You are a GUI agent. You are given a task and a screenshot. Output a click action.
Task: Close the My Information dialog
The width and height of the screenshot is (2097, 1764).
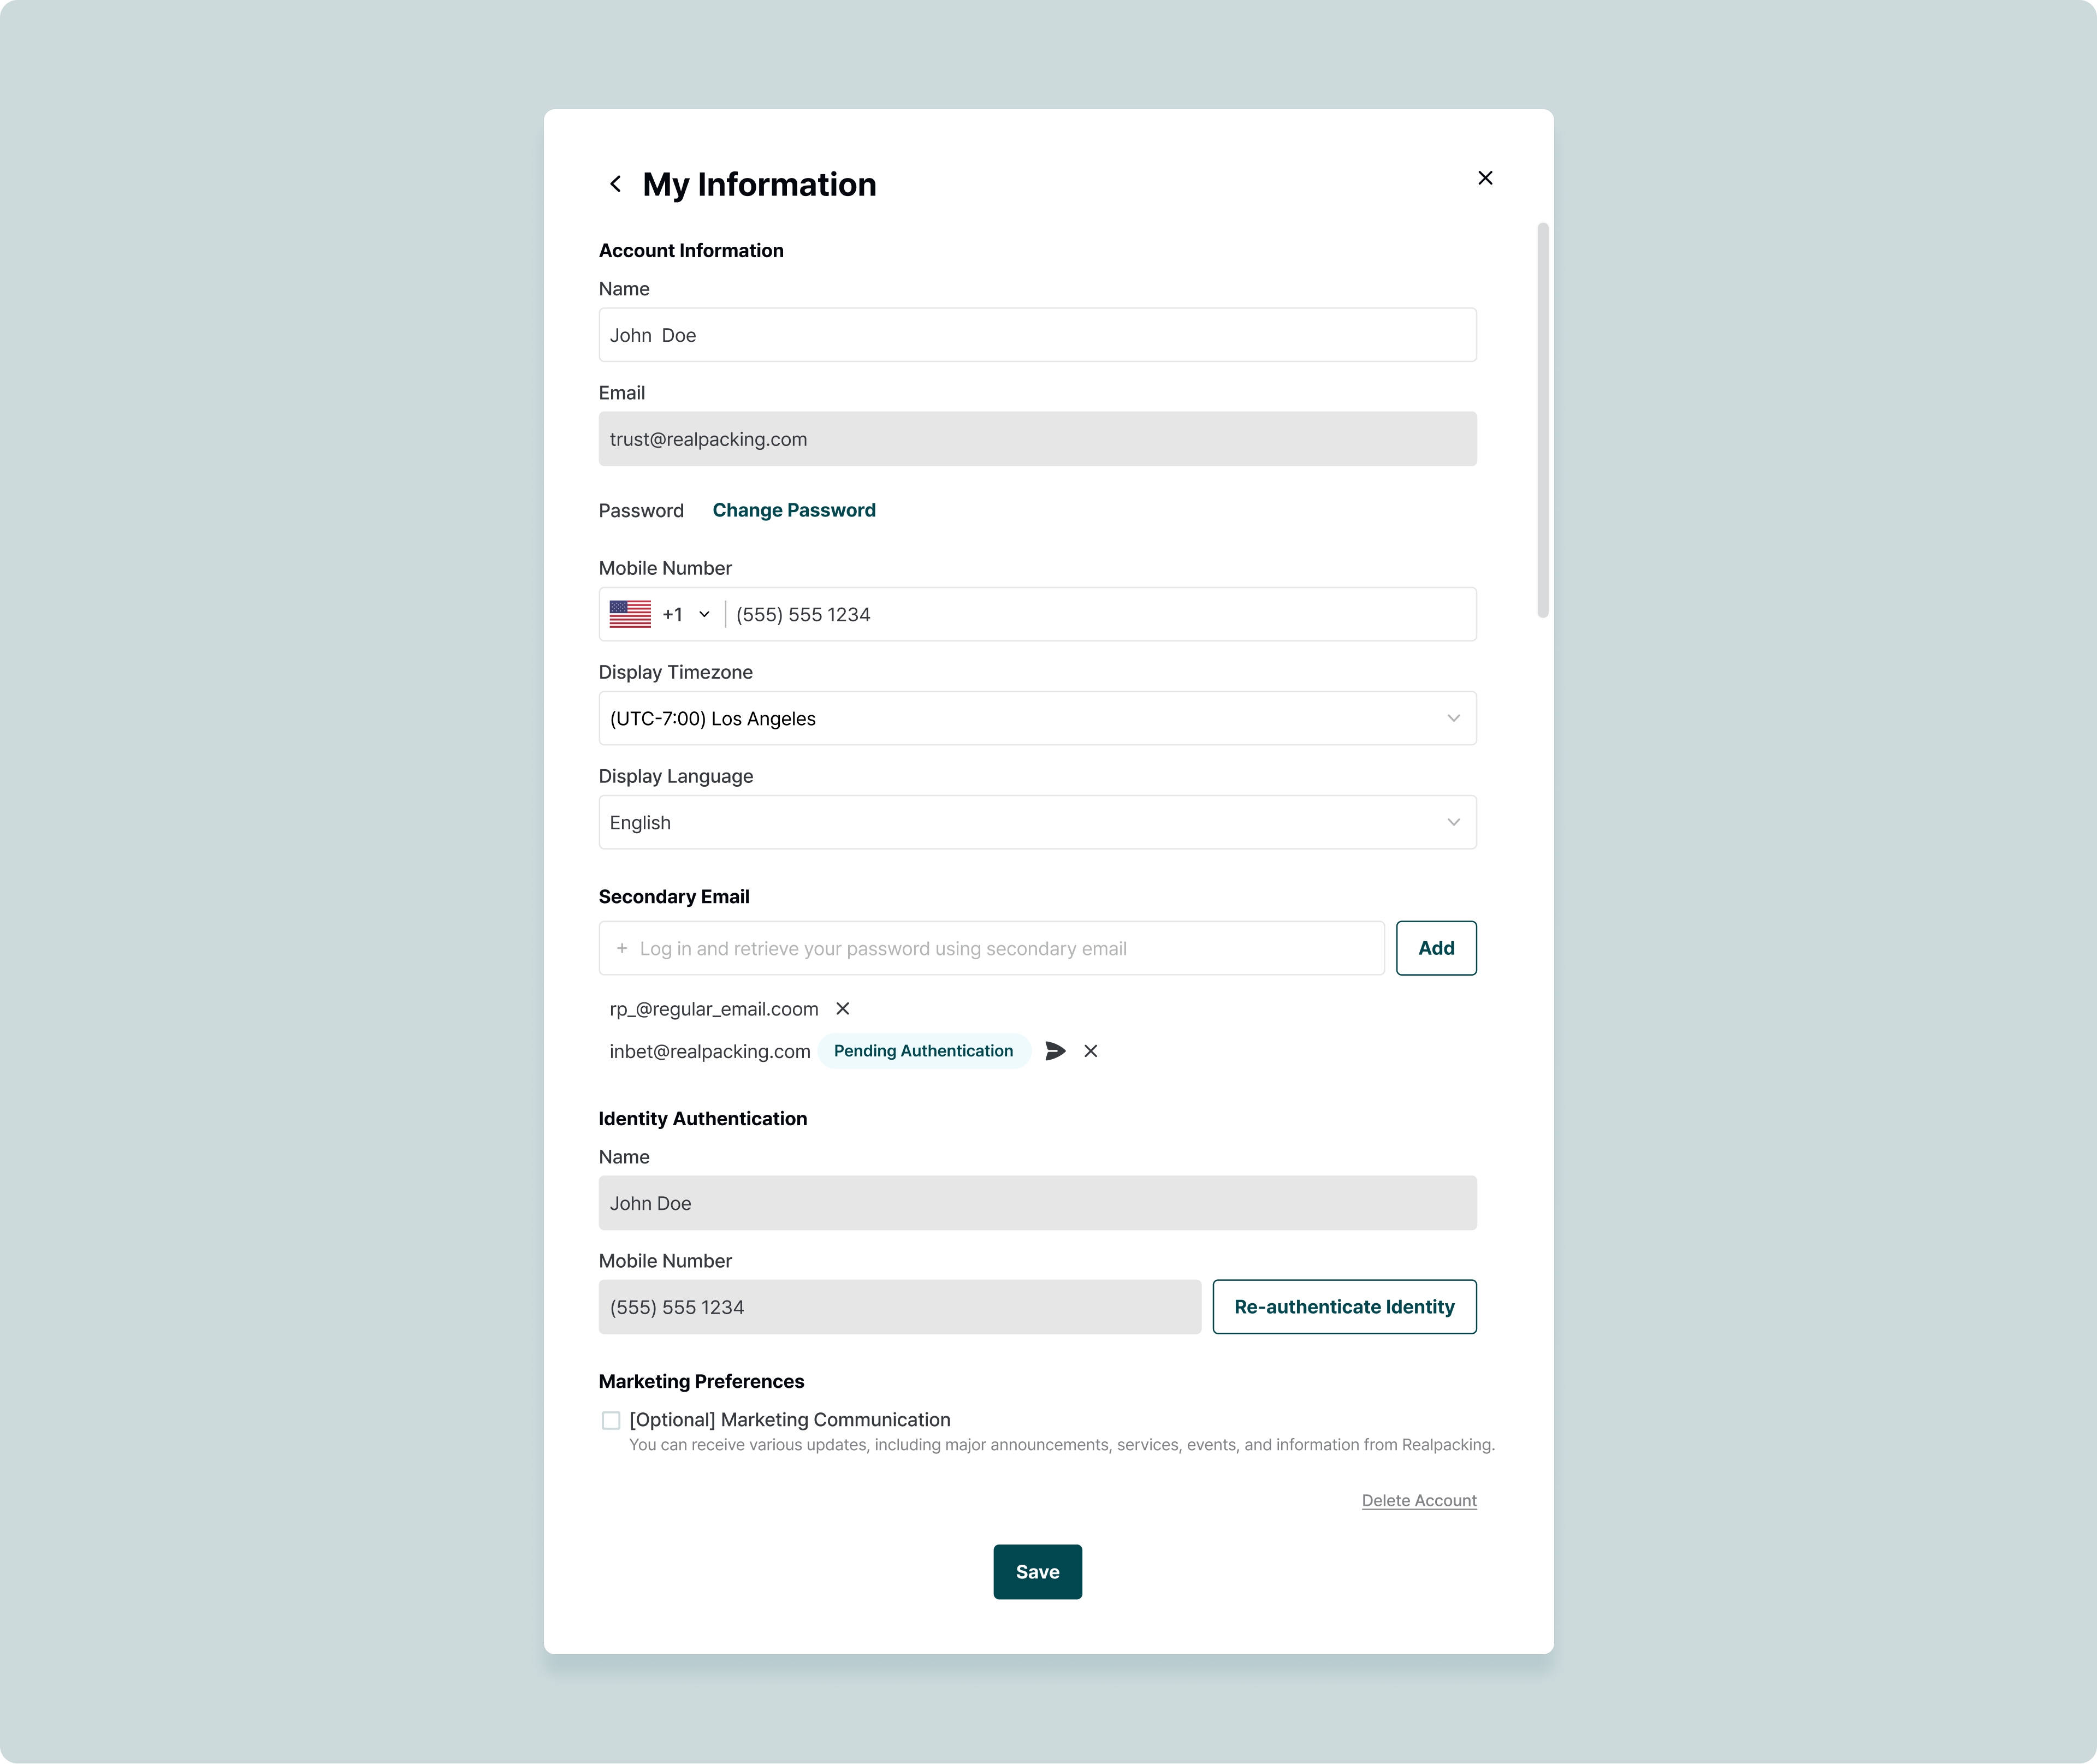(1485, 178)
